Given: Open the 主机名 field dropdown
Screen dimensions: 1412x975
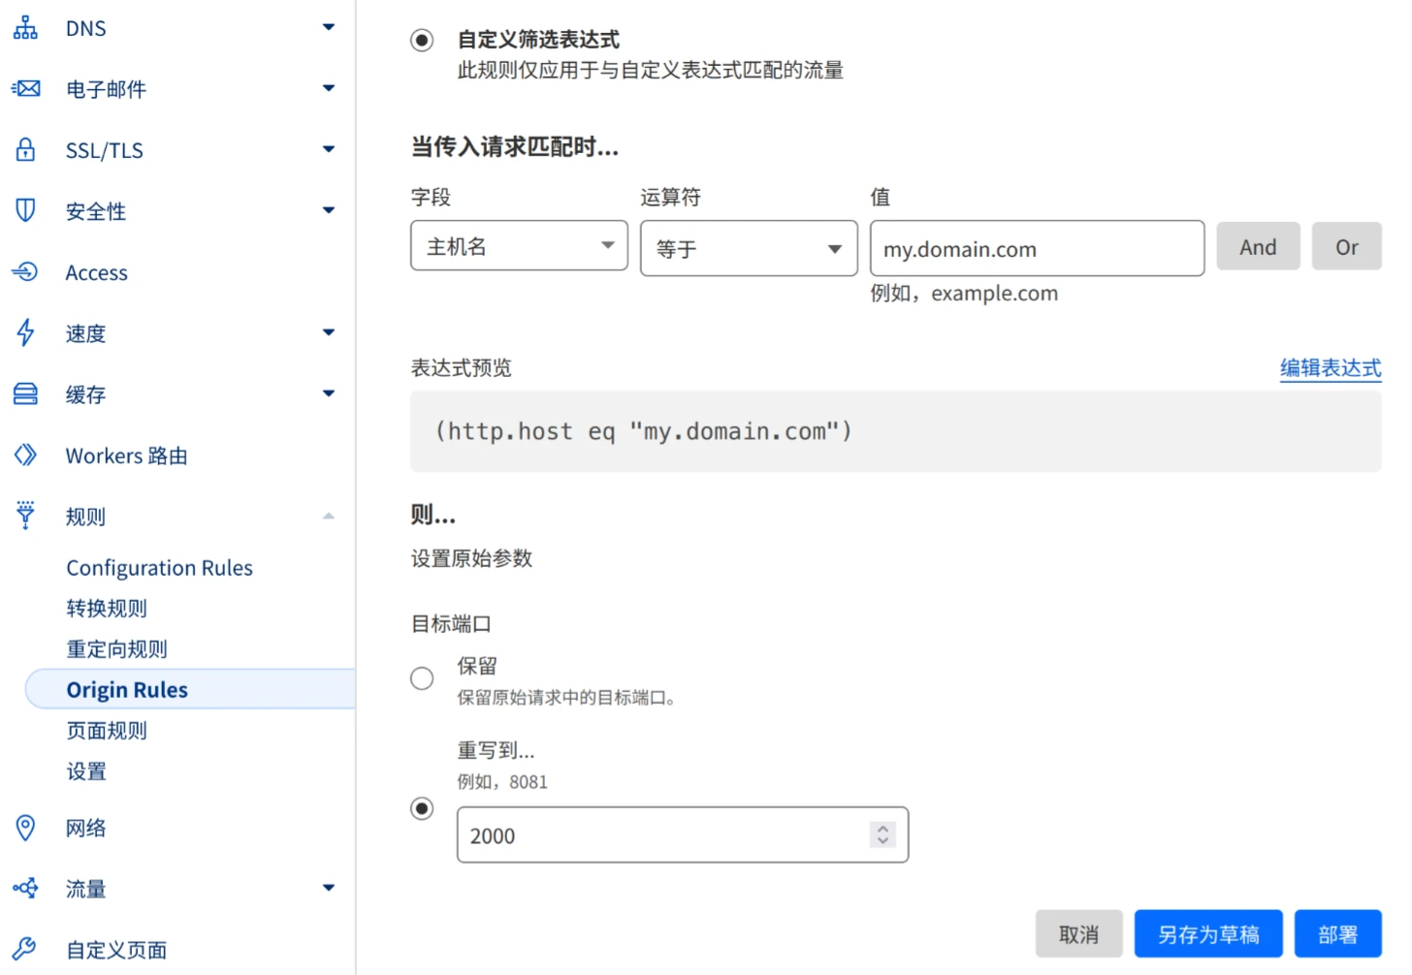Looking at the screenshot, I should click(519, 246).
